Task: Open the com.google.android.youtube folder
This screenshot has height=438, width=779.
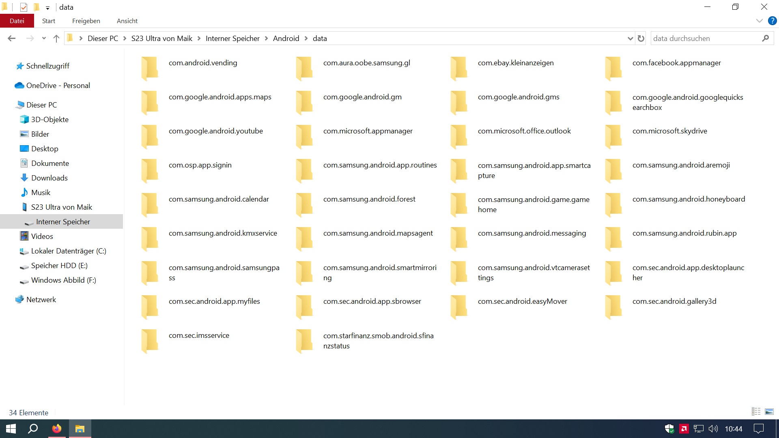Action: (215, 131)
